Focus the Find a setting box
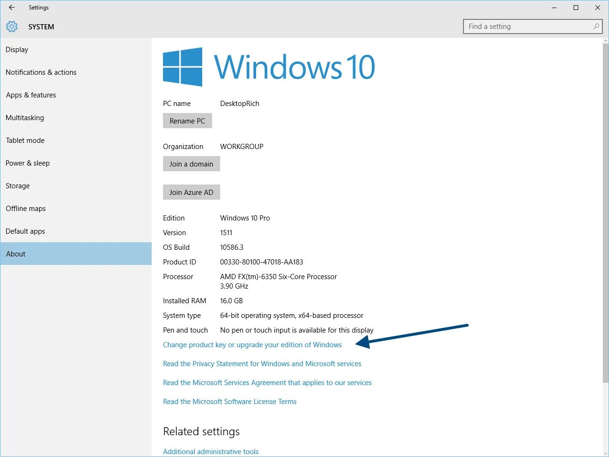Viewport: 609px width, 457px height. pos(533,26)
